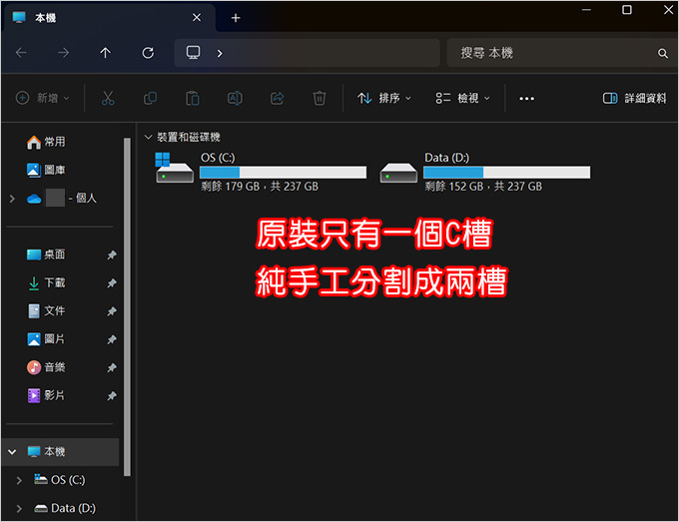The height and width of the screenshot is (522, 679).
Task: Unpin 桌面 using its pin icon
Action: pos(112,255)
